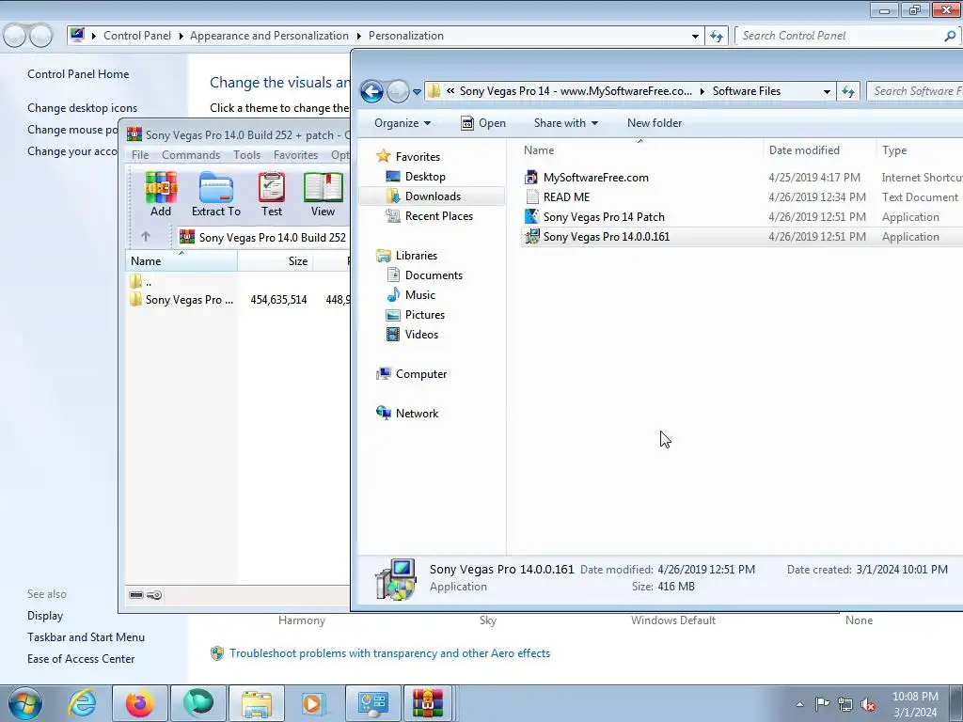Click the WinRAR Add toolbar icon
Screen dimensions: 963x722
pyautogui.click(x=161, y=194)
